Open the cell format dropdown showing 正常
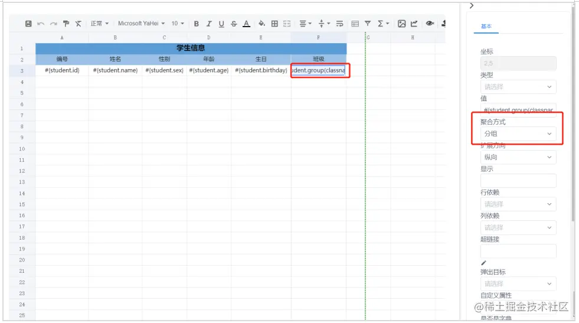The image size is (579, 323). [x=100, y=23]
